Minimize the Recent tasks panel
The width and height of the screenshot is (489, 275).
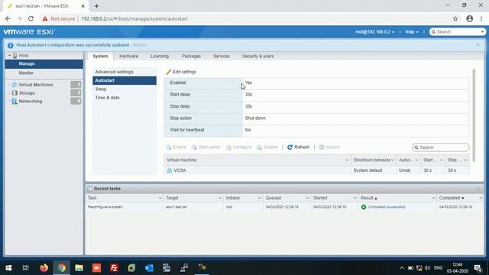click(478, 189)
